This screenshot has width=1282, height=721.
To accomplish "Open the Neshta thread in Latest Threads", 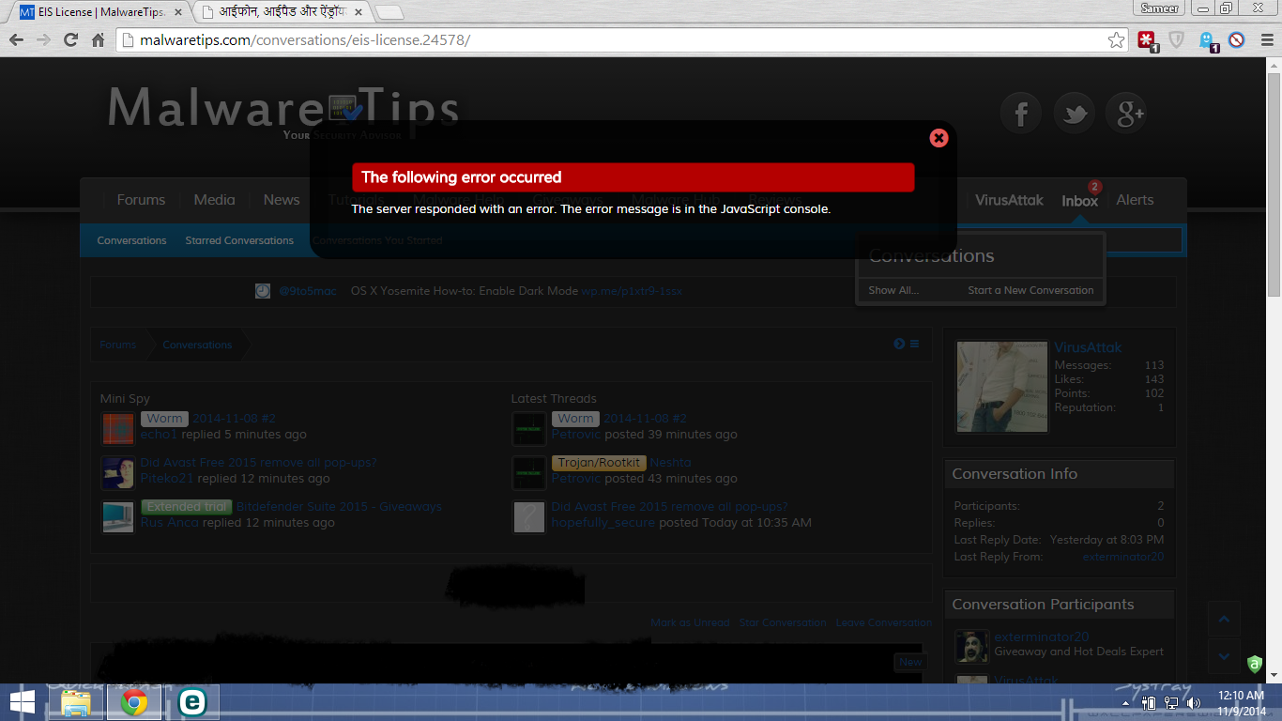I will click(670, 463).
